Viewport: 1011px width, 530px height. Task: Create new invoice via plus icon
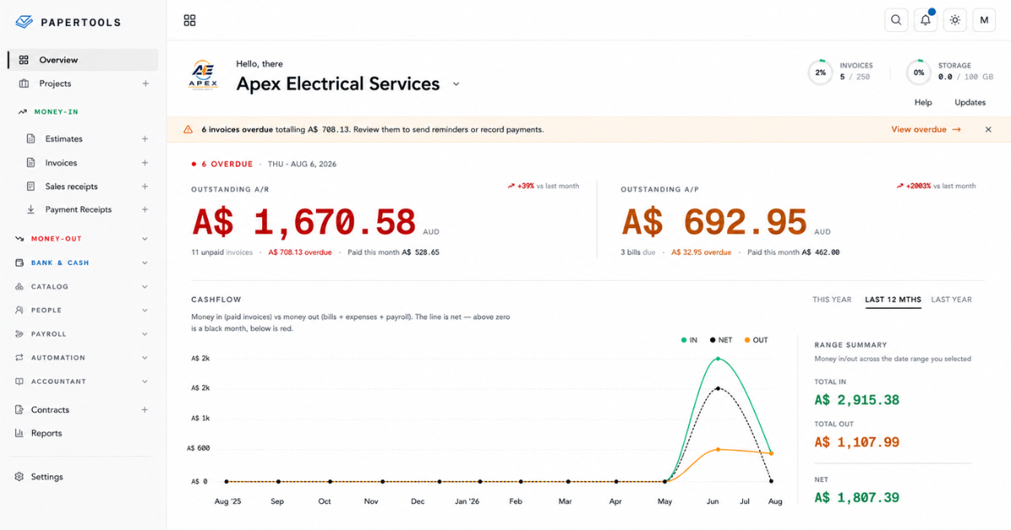(145, 162)
